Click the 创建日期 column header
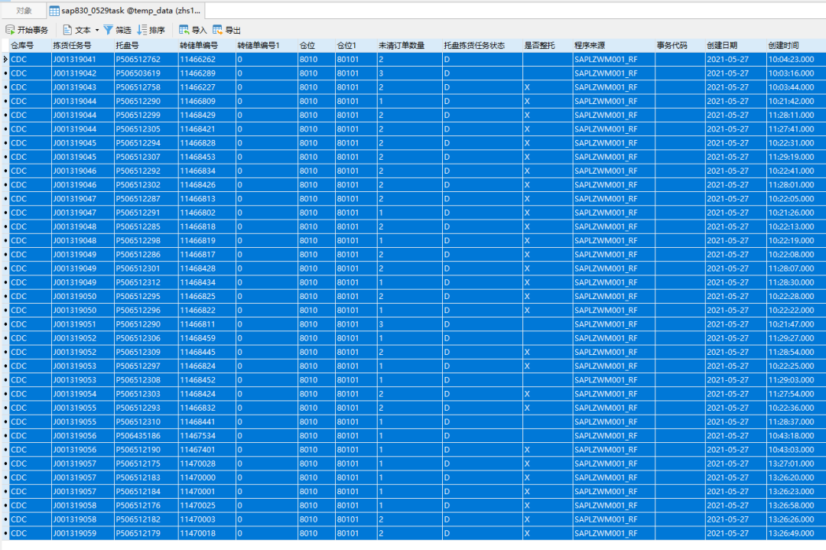Screen dimensions: 826x550 pyautogui.click(x=736, y=46)
